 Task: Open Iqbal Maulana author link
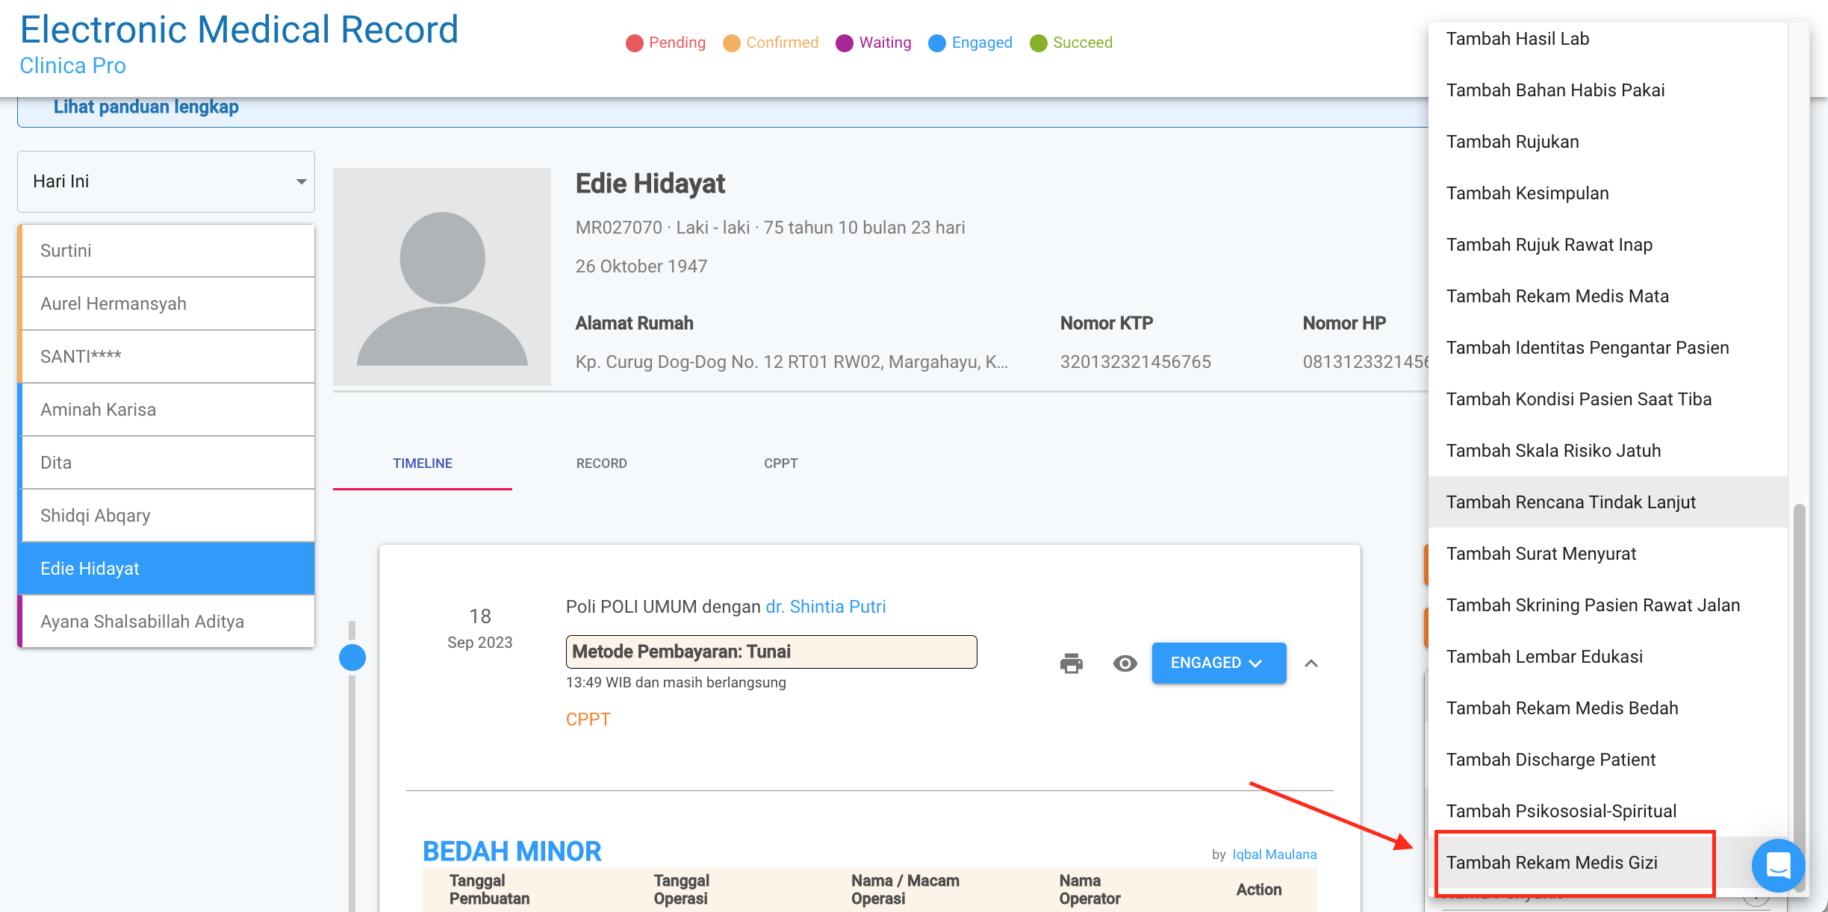[x=1274, y=855]
